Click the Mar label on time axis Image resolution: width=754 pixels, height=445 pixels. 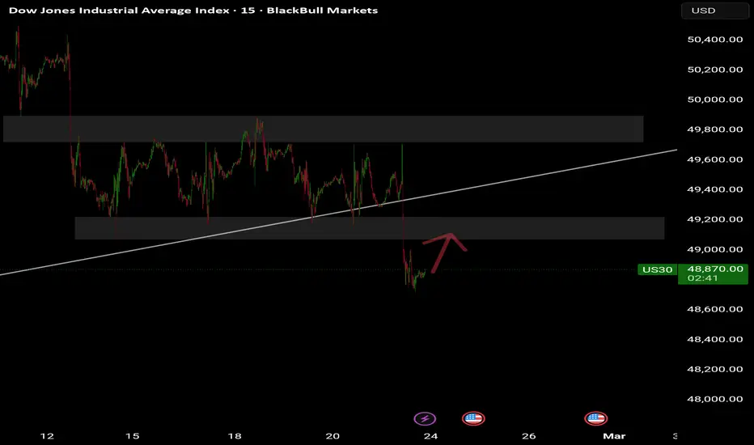(x=614, y=436)
